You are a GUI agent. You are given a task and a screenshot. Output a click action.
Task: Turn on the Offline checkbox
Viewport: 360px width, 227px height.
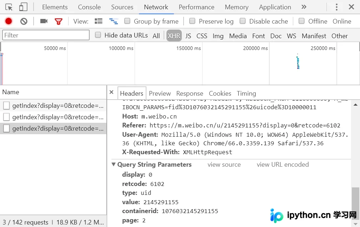pyautogui.click(x=301, y=21)
